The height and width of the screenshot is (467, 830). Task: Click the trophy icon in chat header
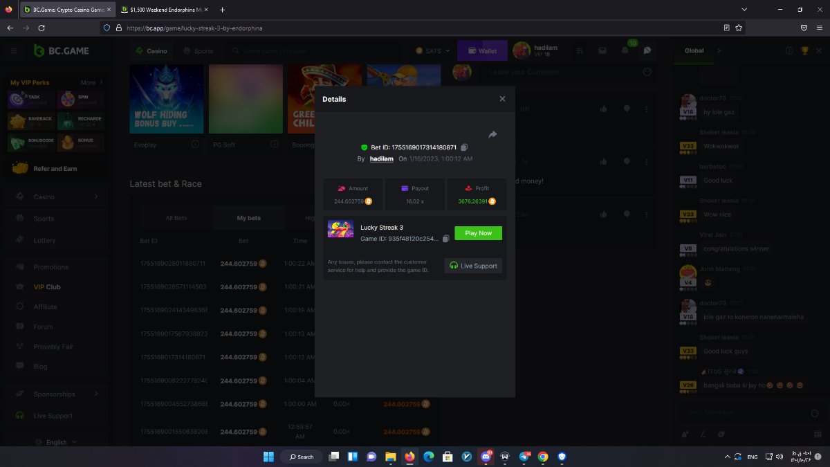tap(804, 51)
